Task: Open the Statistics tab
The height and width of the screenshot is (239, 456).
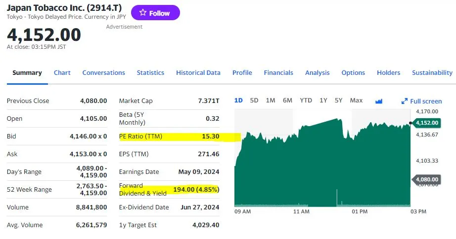Action: [150, 73]
